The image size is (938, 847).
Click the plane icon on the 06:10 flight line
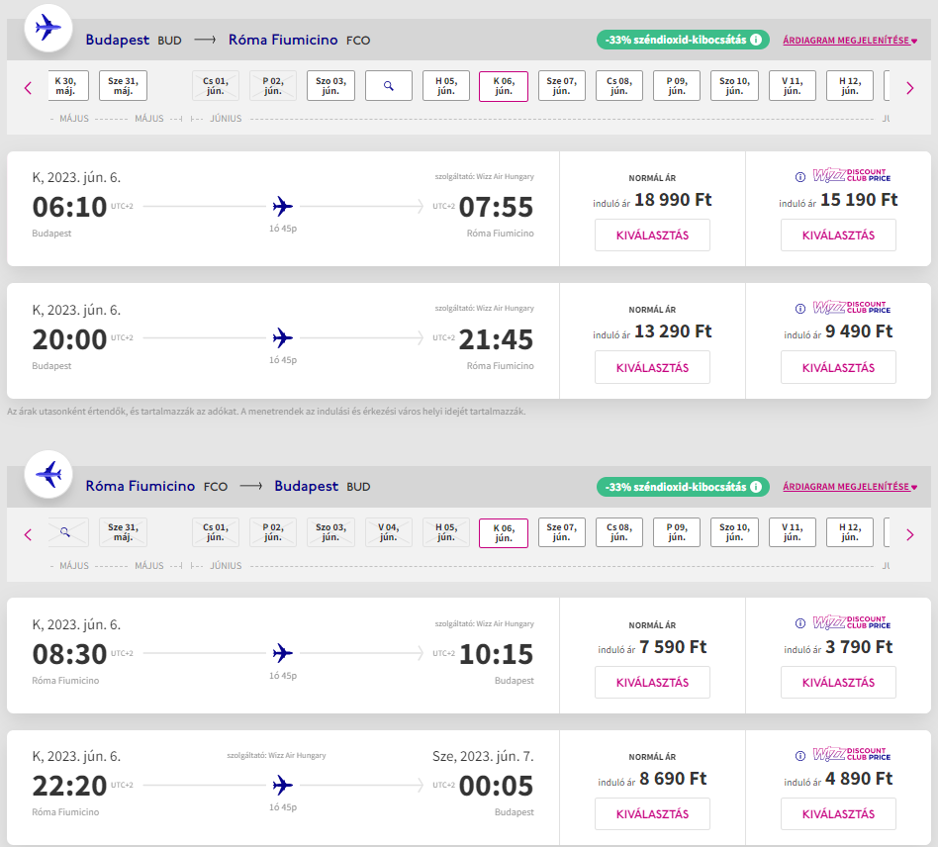tap(282, 207)
